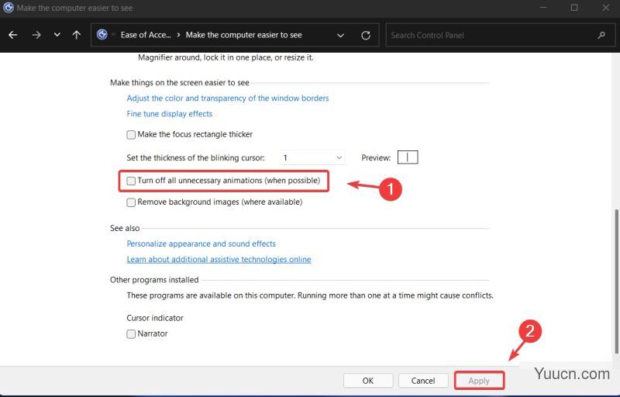Image resolution: width=620 pixels, height=397 pixels.
Task: Open 'Personalize appearance and sound effects' link
Action: 201,243
